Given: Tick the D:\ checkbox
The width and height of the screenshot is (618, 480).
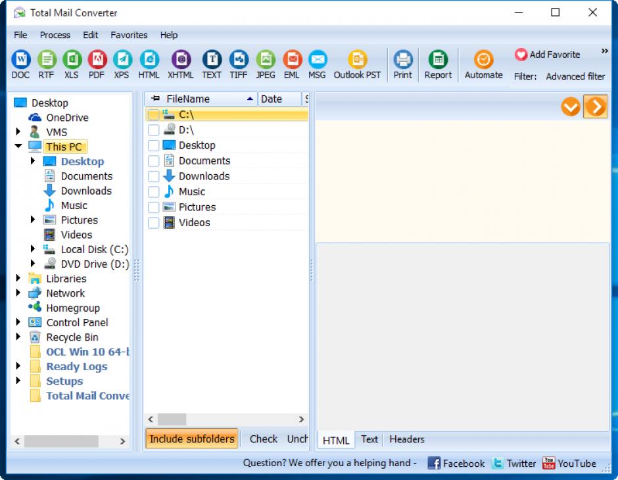Looking at the screenshot, I should pyautogui.click(x=153, y=130).
